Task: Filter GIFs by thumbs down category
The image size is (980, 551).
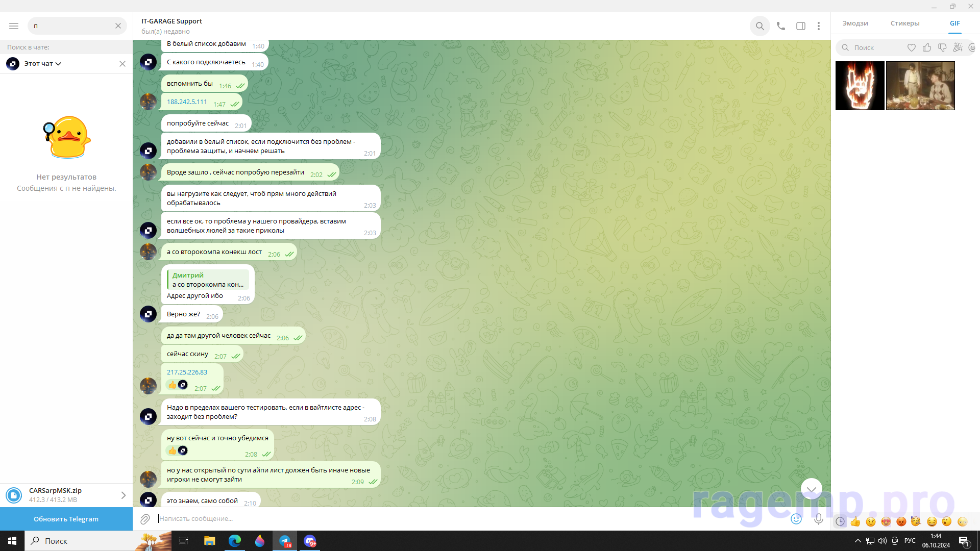Action: coord(942,47)
